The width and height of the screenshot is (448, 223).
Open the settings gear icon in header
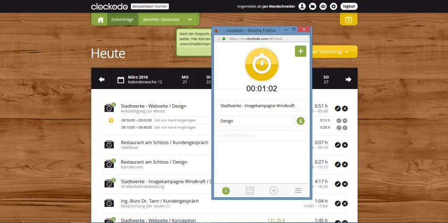333,6
